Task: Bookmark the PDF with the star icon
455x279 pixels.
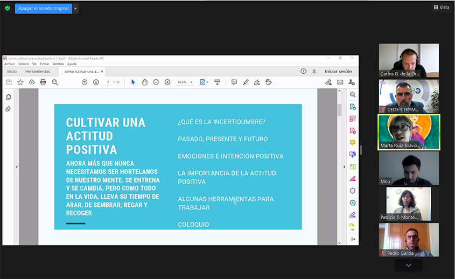Action: [x=20, y=82]
